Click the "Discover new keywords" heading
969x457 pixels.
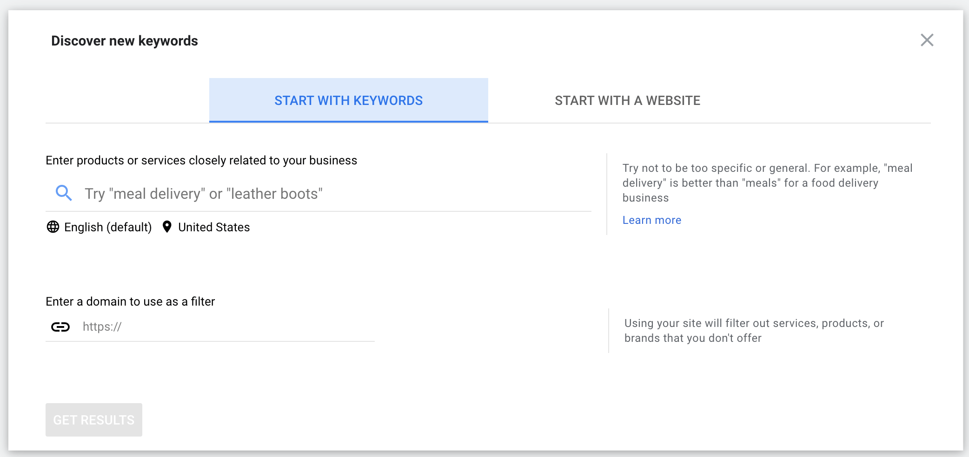(125, 41)
